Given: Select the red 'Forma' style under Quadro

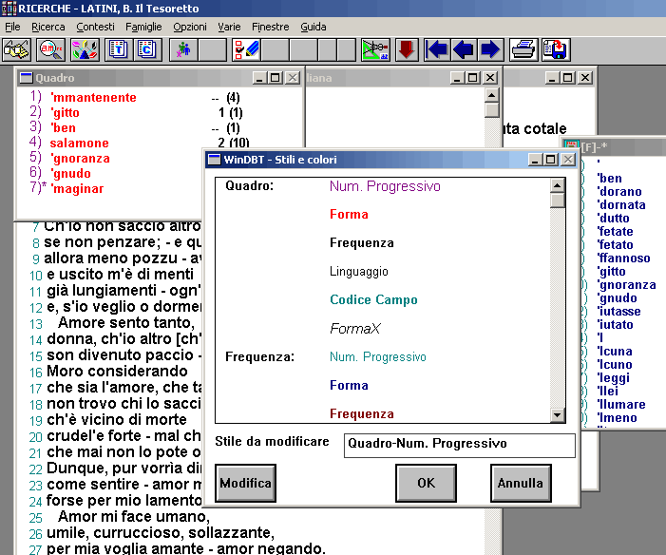Looking at the screenshot, I should coord(349,214).
